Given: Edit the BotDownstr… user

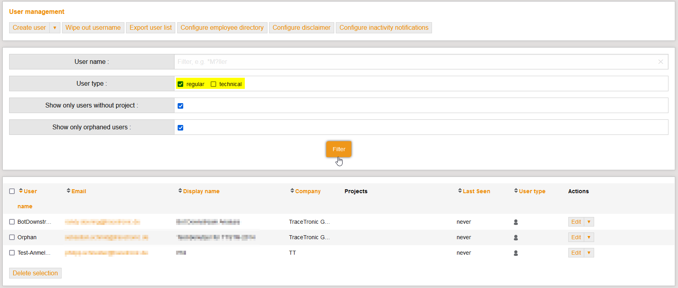Looking at the screenshot, I should click(x=576, y=222).
